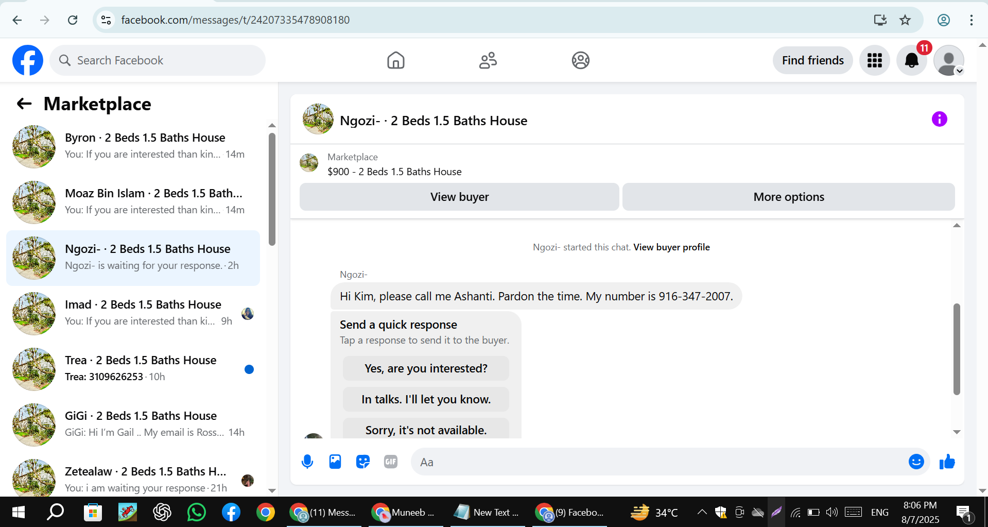Show hidden system tray icons
Viewport: 988px width, 527px height.
pos(702,512)
